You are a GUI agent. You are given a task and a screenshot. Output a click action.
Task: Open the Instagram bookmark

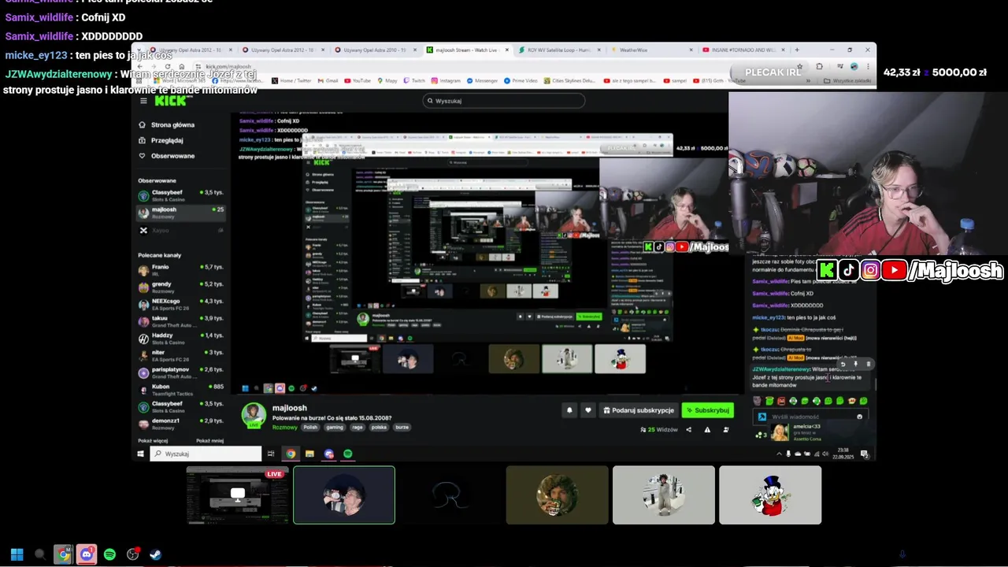click(x=446, y=80)
